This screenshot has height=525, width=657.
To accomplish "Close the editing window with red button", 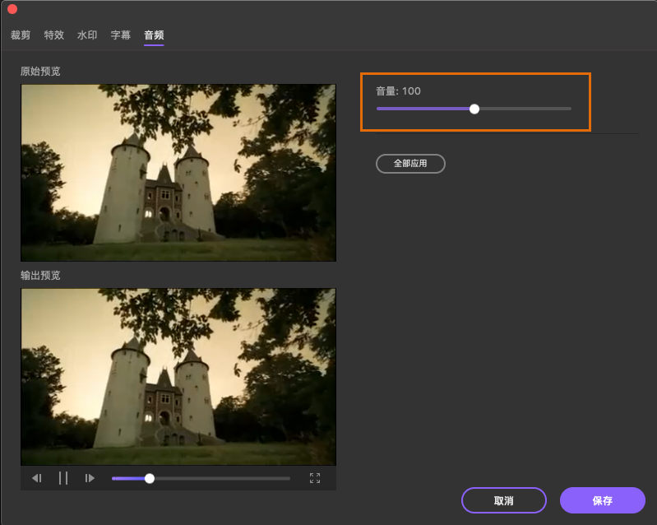I will (x=12, y=8).
